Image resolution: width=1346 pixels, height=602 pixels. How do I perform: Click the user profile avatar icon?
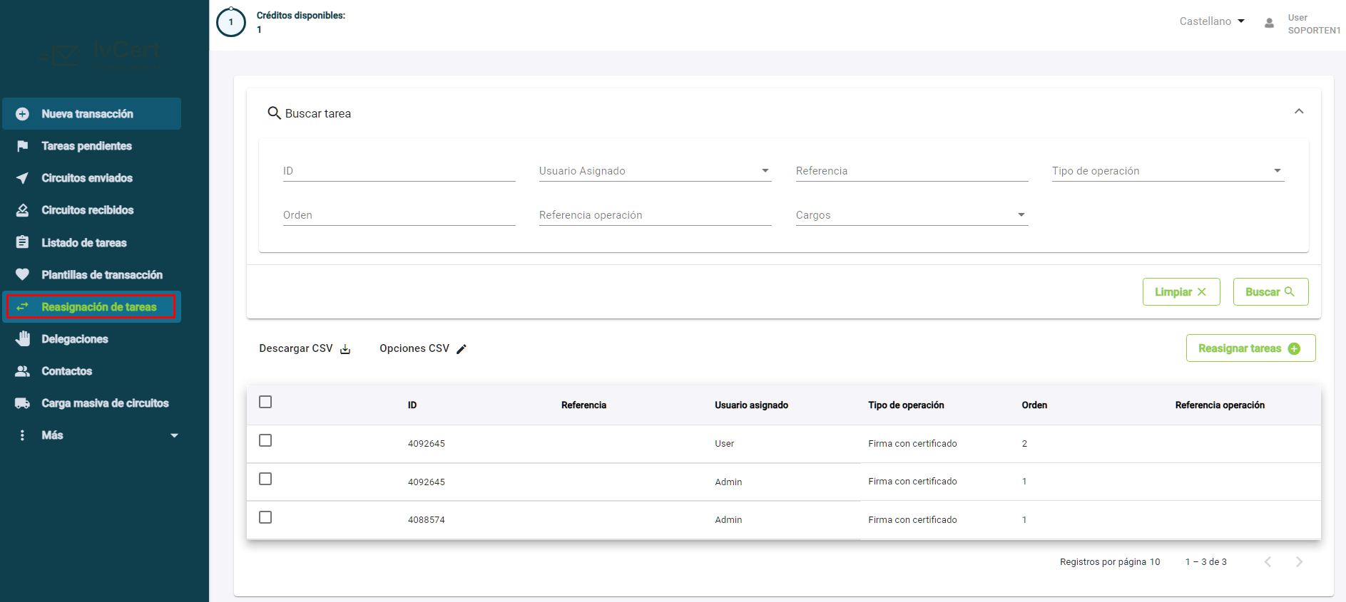click(x=1269, y=23)
